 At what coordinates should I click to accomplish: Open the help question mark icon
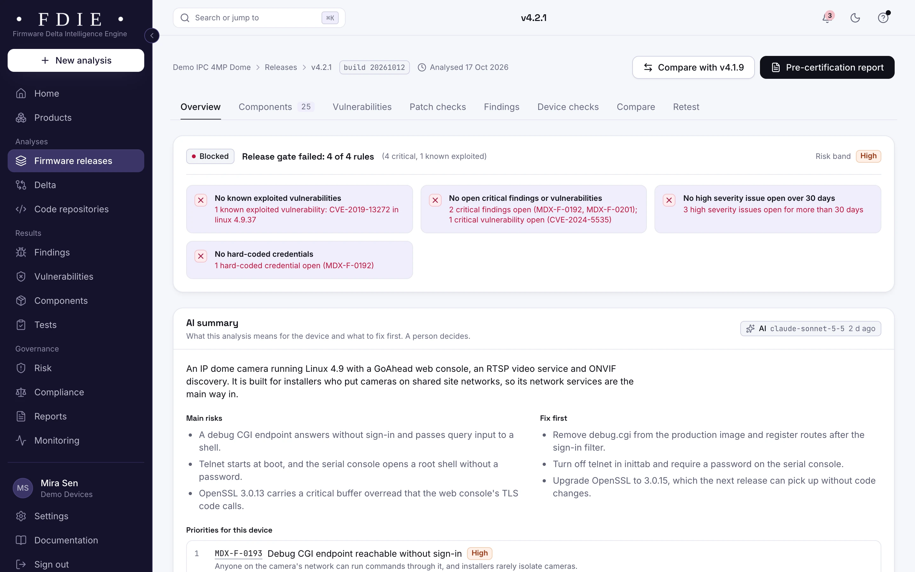click(883, 18)
